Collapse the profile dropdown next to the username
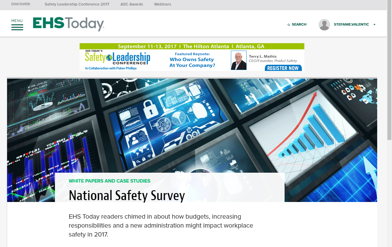 tap(374, 24)
